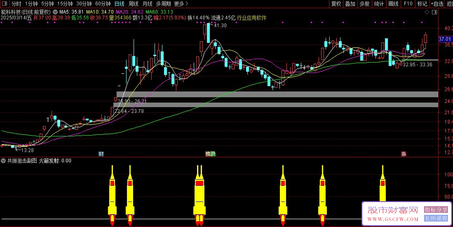Click the 幅2.17(5.93%) change value
Screen dimensions: 453x227
click(169, 18)
